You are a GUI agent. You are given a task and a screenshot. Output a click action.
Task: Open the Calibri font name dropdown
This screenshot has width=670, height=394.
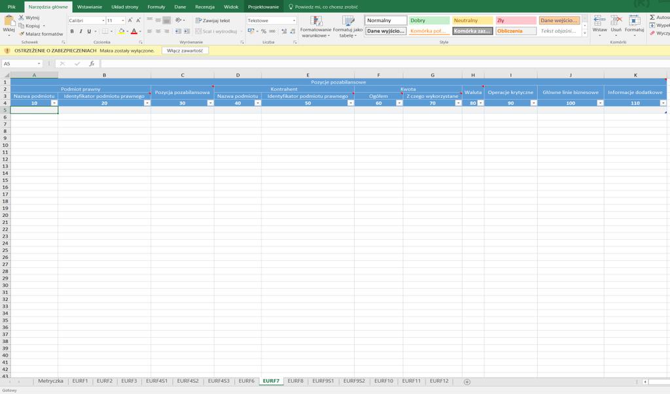point(103,20)
